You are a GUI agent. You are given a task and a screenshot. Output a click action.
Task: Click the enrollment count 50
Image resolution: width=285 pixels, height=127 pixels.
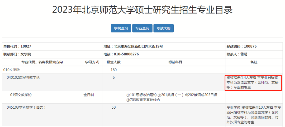[113, 108]
